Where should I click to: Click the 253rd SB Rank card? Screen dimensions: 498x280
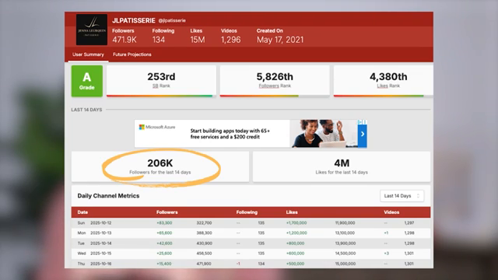[x=161, y=81]
